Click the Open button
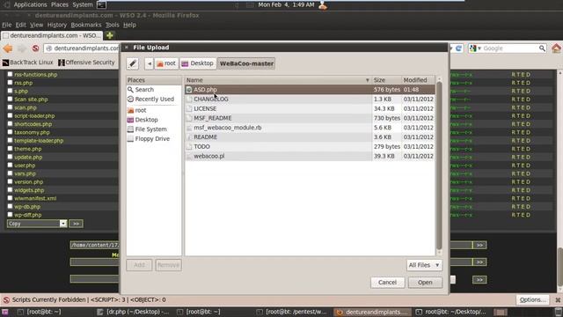The image size is (563, 317). (x=425, y=283)
